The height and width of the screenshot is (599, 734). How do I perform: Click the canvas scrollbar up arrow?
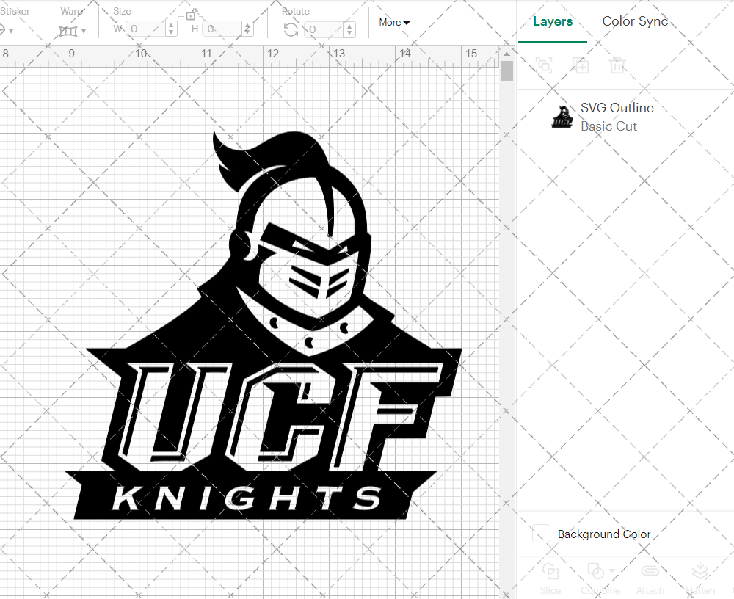click(x=506, y=54)
